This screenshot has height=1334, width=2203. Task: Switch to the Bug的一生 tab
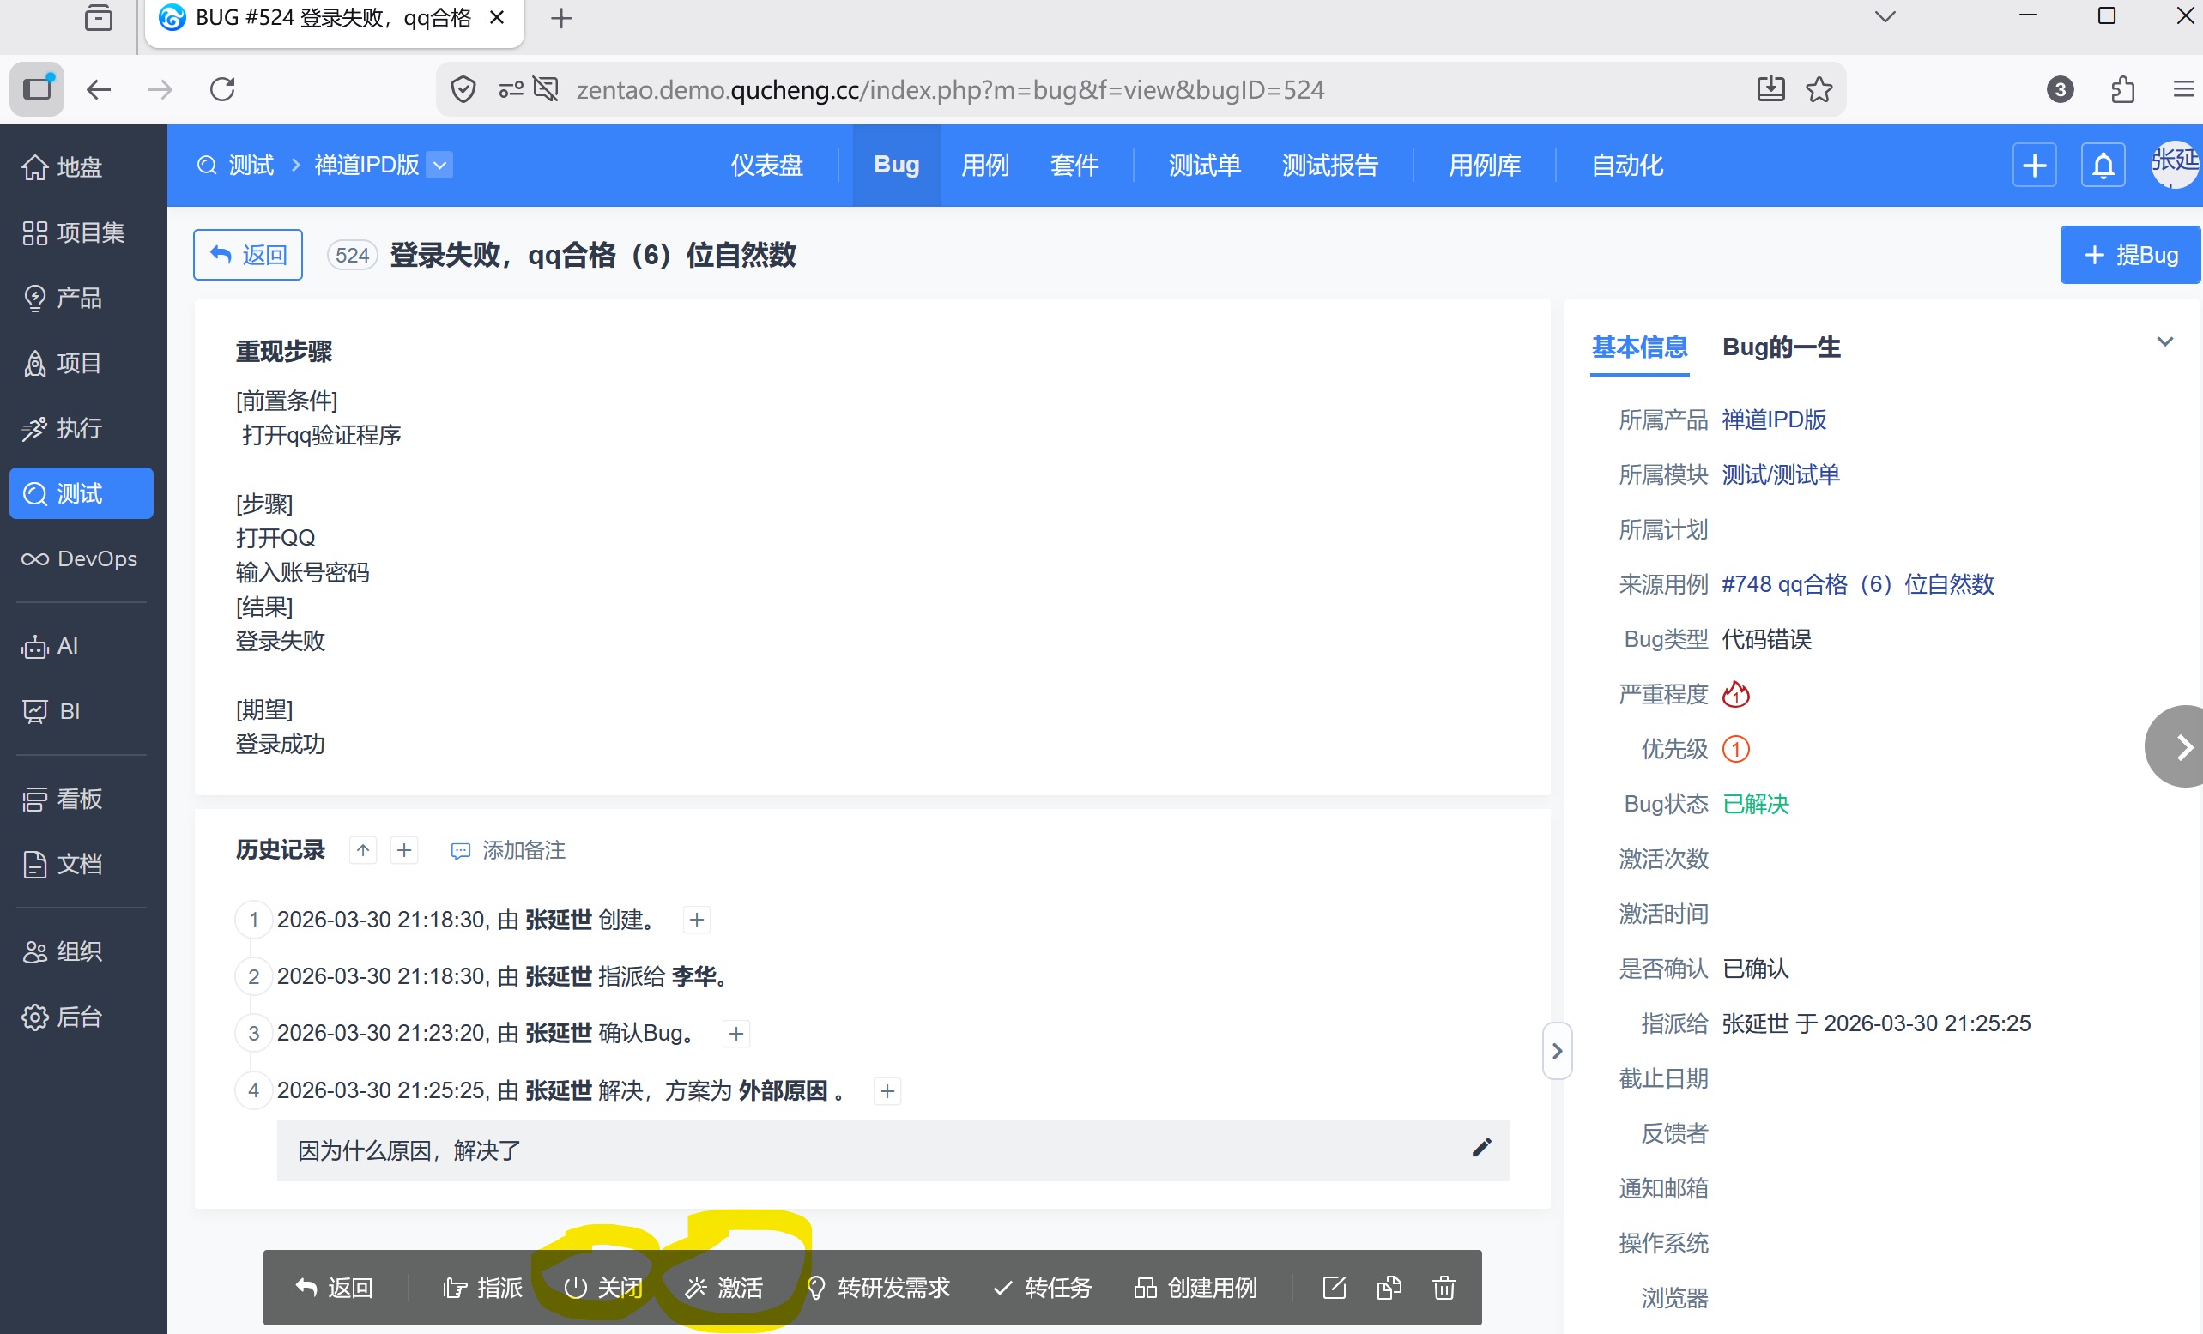[1780, 347]
